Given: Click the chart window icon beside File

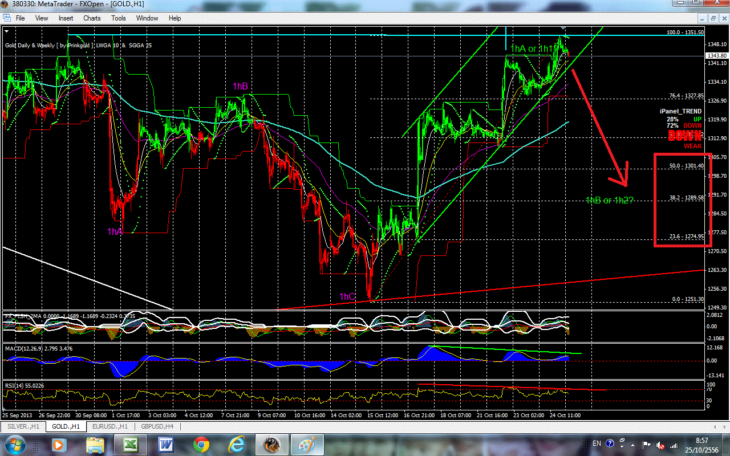Looking at the screenshot, I should tap(6, 18).
